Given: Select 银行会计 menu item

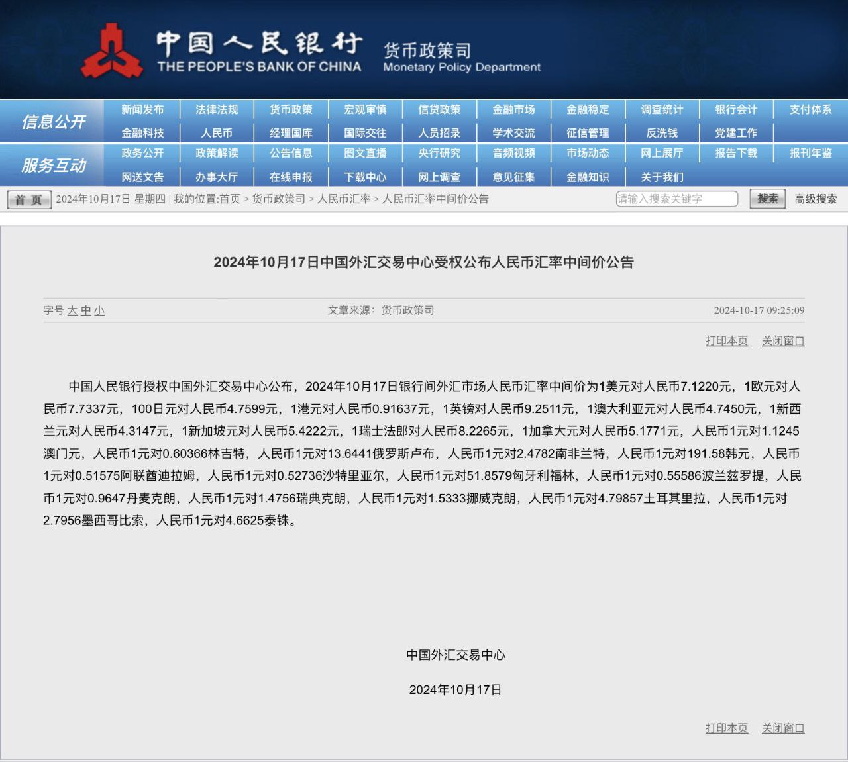Looking at the screenshot, I should tap(736, 110).
